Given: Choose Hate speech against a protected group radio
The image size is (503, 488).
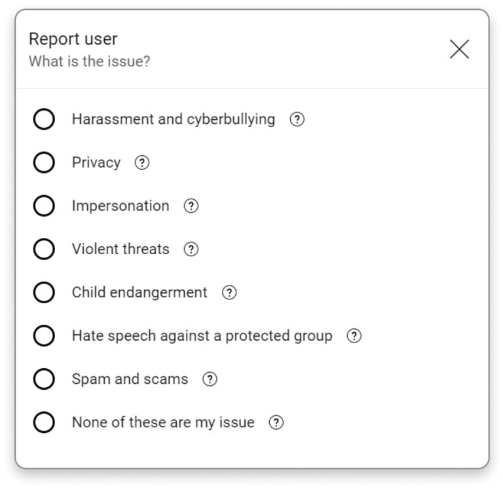Looking at the screenshot, I should (x=44, y=336).
